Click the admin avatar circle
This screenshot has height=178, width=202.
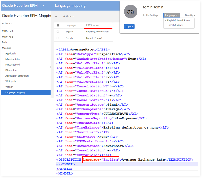tap(130, 12)
